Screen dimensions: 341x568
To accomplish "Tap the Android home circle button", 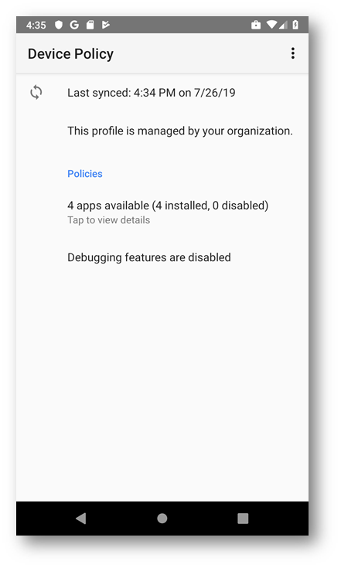I will [x=162, y=519].
